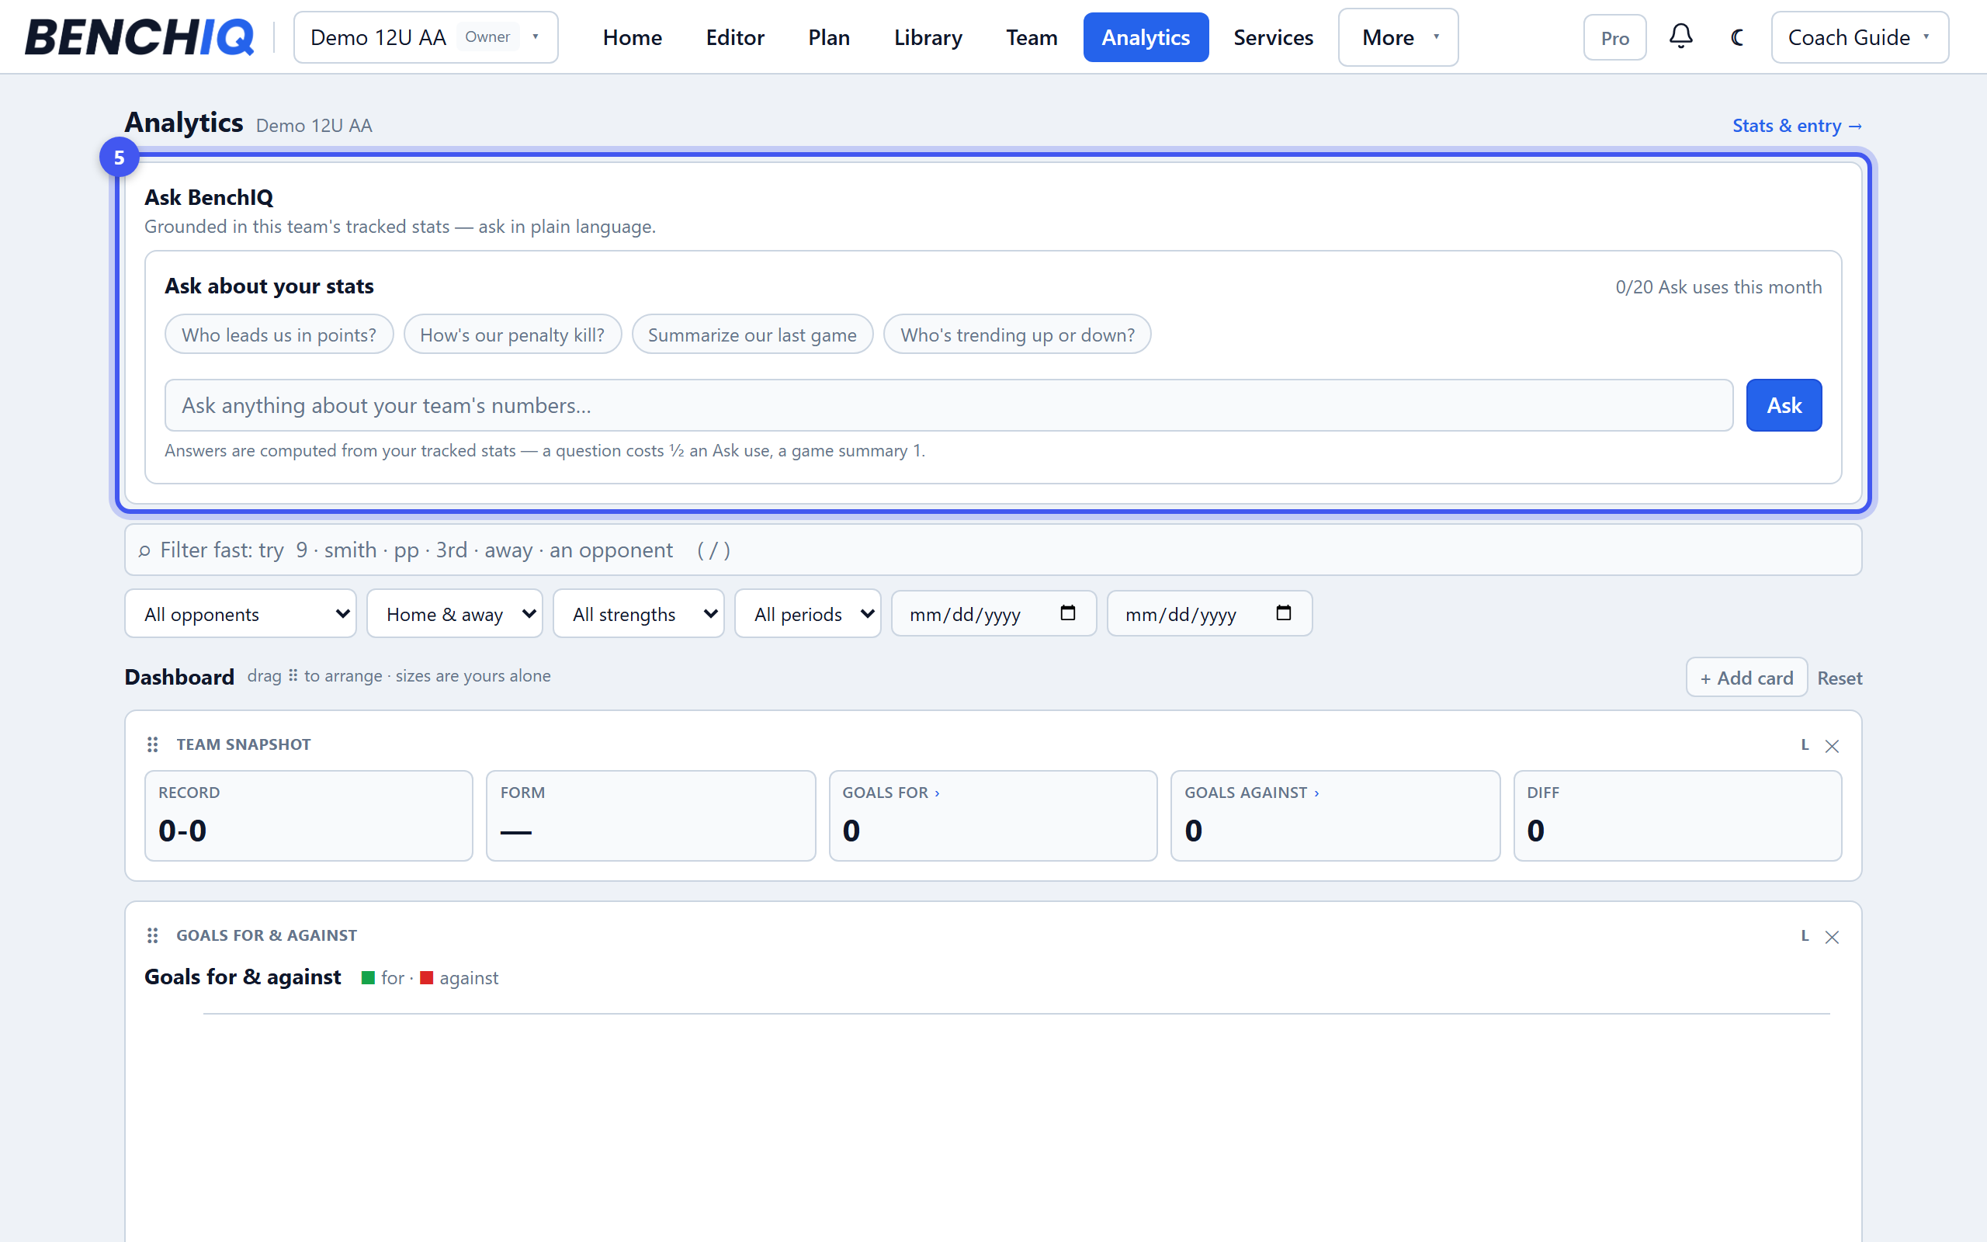Image resolution: width=1987 pixels, height=1242 pixels.
Task: Open the All periods dropdown
Action: click(x=807, y=613)
